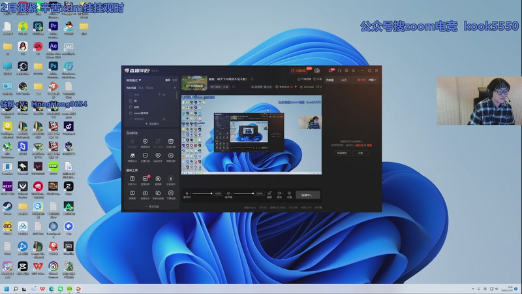This screenshot has height=294, width=522.
Task: Switch to the 竖屏 portrait tab
Action: (174, 80)
